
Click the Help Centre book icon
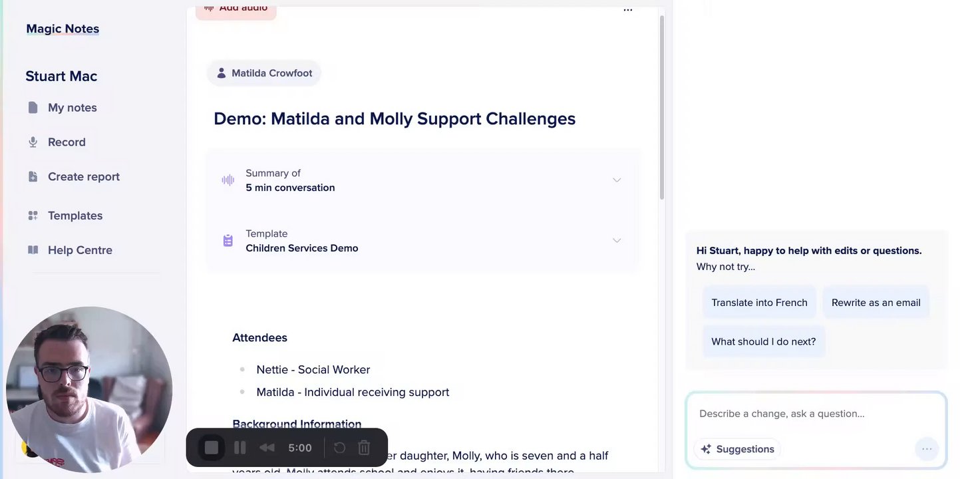click(x=33, y=250)
